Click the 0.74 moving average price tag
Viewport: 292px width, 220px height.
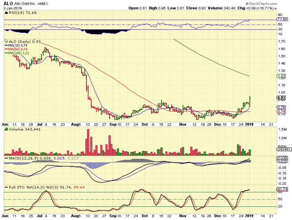[x=281, y=111]
